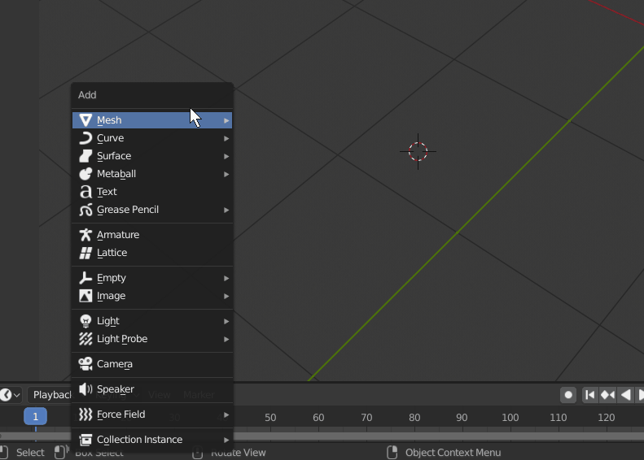
Task: Add an Armature object
Action: click(152, 235)
